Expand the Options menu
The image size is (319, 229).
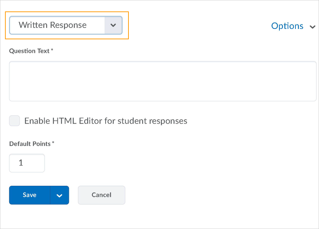[x=293, y=26]
